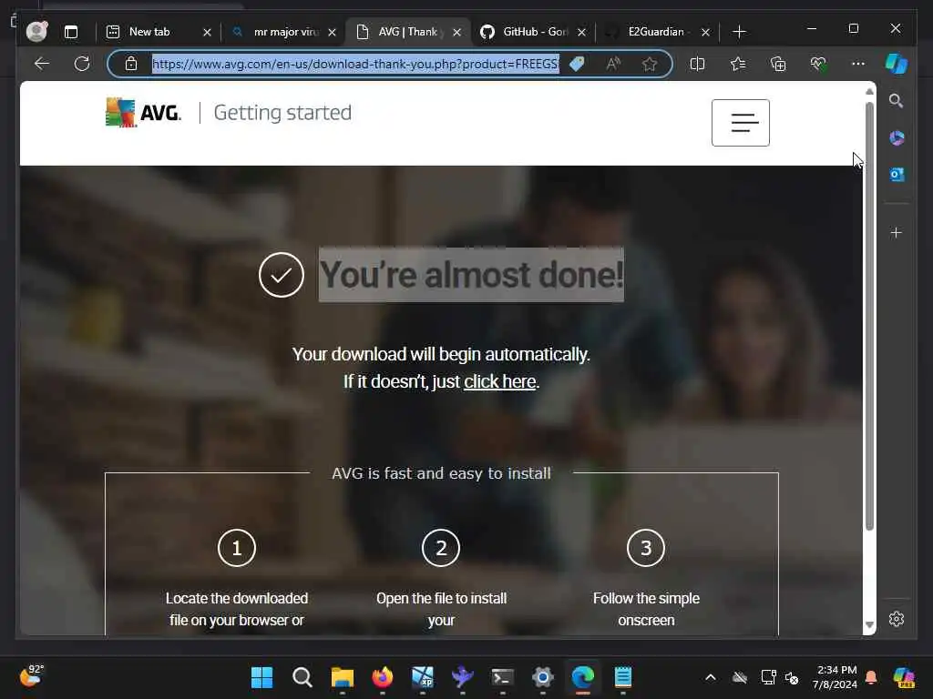
Task: Launch Firefox from the taskbar
Action: pos(383,677)
